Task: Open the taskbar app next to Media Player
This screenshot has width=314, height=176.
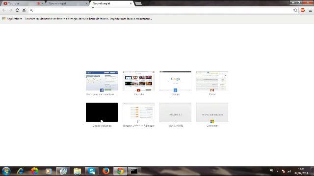Action: 63,171
